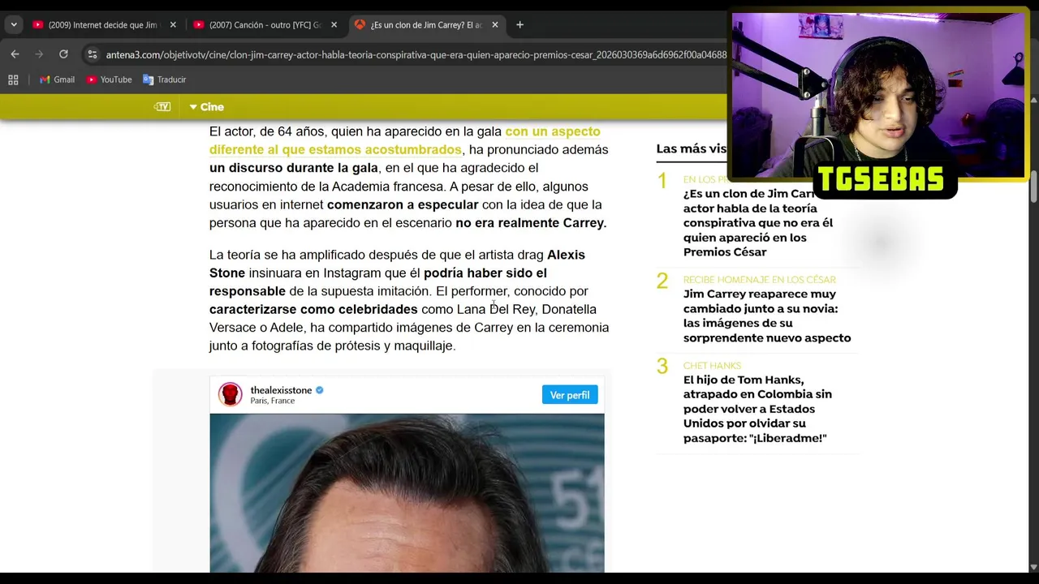1039x584 pixels.
Task: Click the RECIBE HOMENAJE EN LOS CÉSAR label
Action: (x=760, y=280)
